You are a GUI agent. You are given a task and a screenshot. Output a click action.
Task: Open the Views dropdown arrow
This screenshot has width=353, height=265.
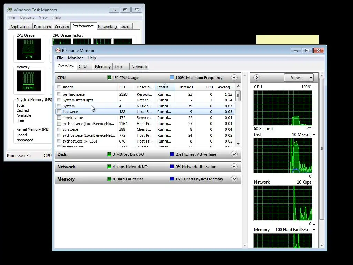(x=311, y=78)
